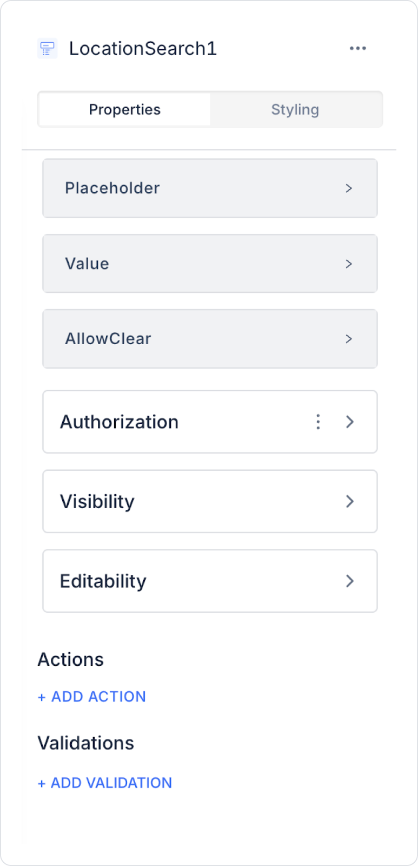Viewport: 418px width, 866px height.
Task: Open the three-dot more options menu
Action: click(x=357, y=49)
